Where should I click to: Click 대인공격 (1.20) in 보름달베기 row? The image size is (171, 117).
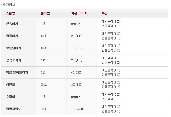[111, 46]
